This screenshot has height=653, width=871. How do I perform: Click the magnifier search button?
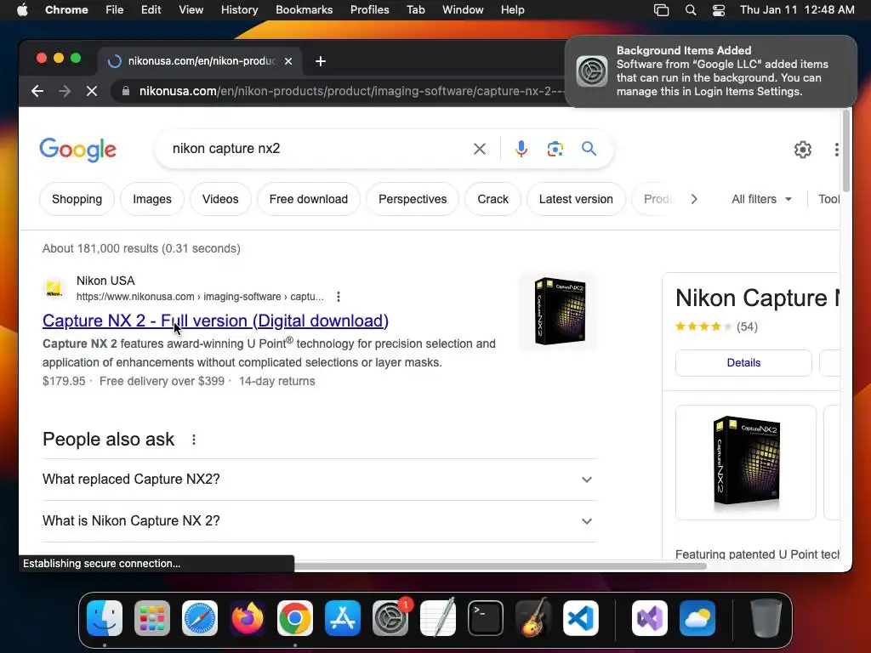[589, 149]
